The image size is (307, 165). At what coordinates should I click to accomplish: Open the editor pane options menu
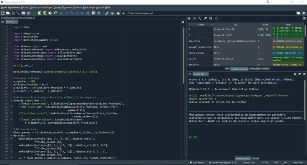point(183,22)
